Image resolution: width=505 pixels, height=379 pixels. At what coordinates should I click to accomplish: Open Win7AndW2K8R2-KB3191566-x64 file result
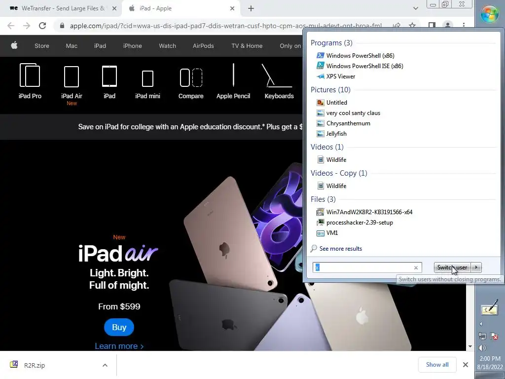(364, 212)
